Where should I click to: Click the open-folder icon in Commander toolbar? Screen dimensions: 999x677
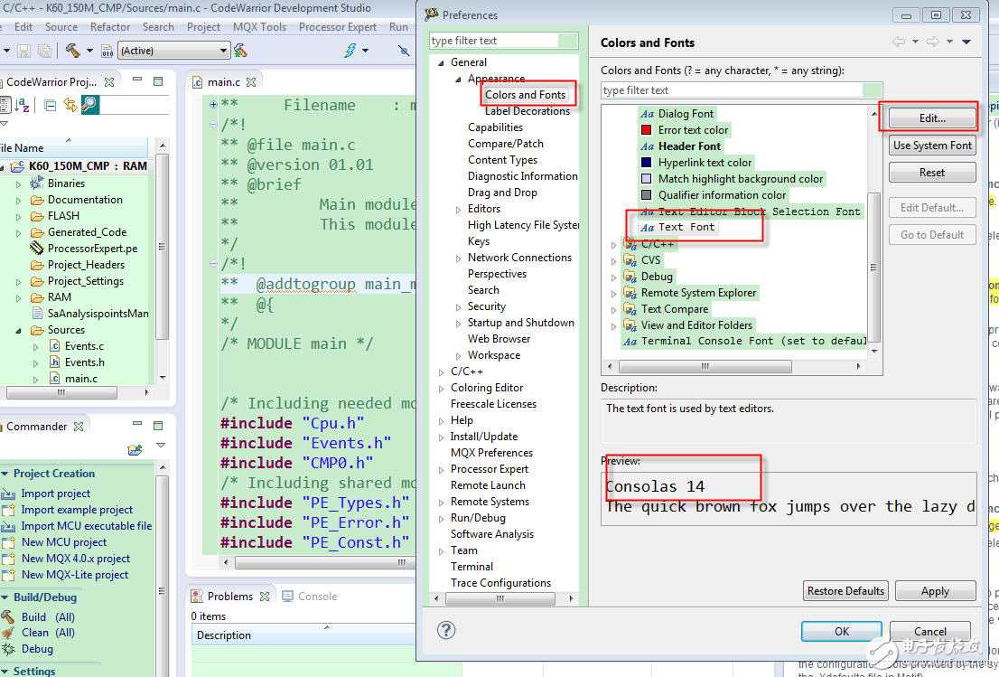coord(135,450)
